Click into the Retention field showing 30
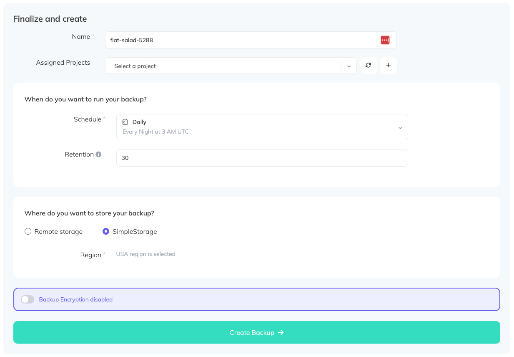The height and width of the screenshot is (357, 514). coord(262,158)
